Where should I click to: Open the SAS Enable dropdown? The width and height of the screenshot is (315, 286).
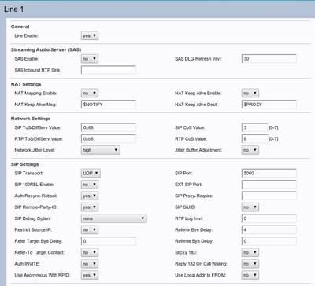pyautogui.click(x=90, y=59)
